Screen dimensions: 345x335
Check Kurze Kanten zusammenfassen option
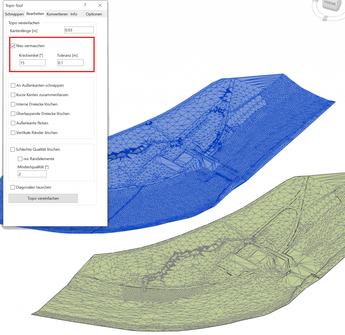click(13, 95)
